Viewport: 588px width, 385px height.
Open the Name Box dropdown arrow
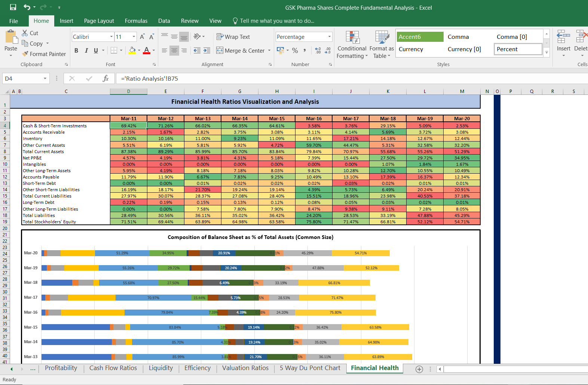[45, 78]
